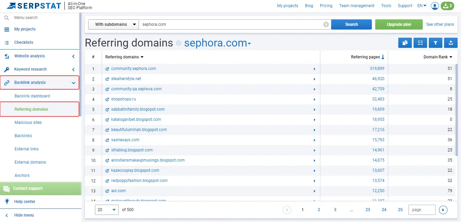Screen dimensions: 461x222
Task: Open Team management in top navigation
Action: click(x=357, y=6)
